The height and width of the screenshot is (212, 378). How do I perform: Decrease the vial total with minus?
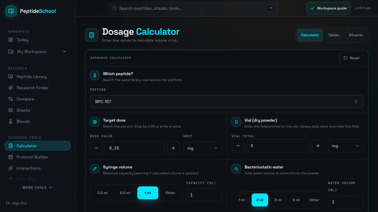pos(238,146)
